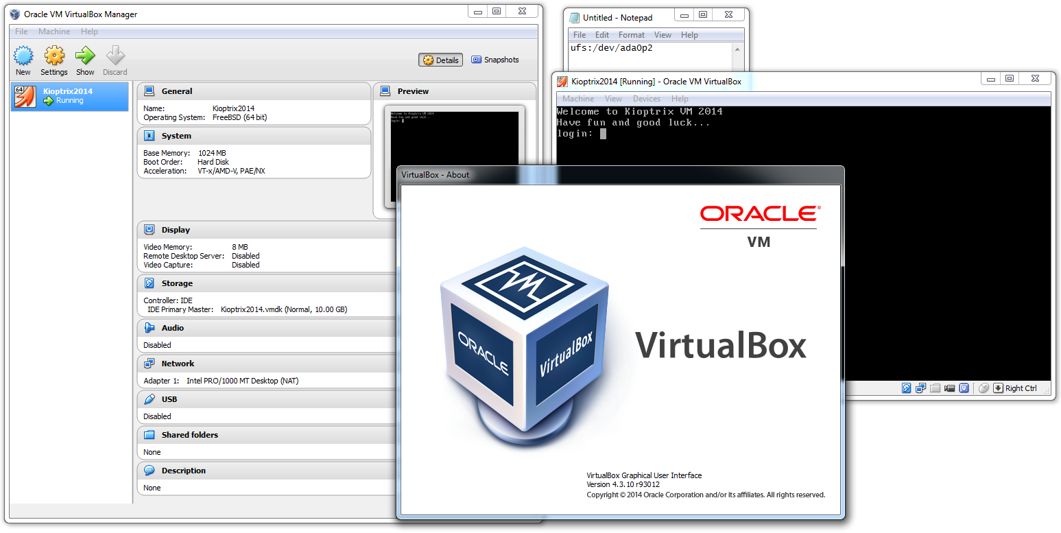The width and height of the screenshot is (1061, 533).
Task: Open the Audio settings section header
Action: point(172,327)
